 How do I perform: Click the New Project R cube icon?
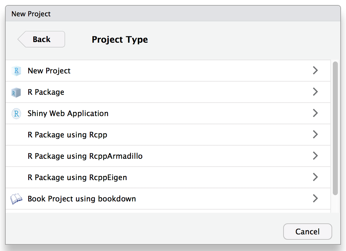click(16, 71)
